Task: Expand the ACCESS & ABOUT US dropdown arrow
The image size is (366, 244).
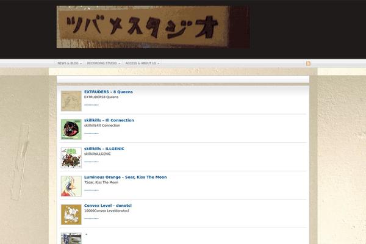Action: tap(158, 63)
